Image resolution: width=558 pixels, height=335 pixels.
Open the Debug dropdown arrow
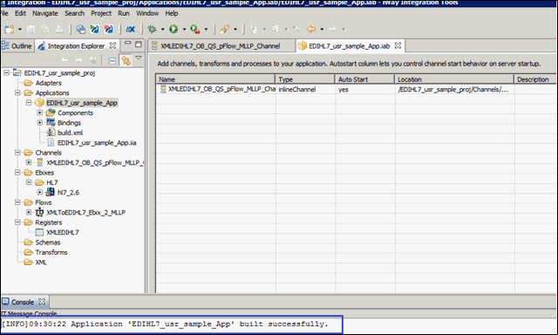[163, 29]
